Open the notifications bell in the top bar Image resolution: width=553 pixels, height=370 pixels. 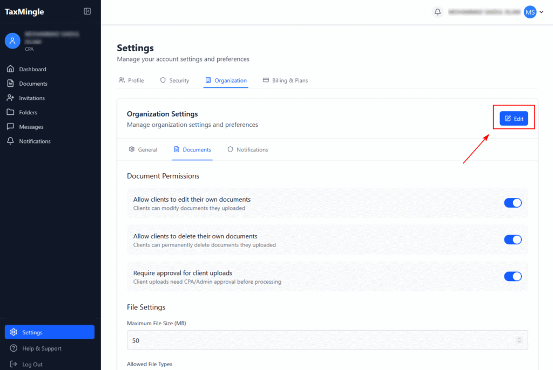(x=437, y=12)
